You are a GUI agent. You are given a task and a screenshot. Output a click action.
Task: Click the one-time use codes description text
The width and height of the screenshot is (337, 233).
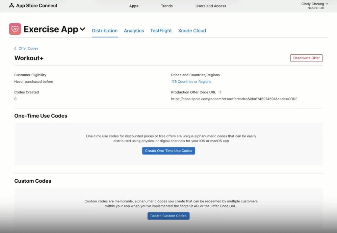171,139
